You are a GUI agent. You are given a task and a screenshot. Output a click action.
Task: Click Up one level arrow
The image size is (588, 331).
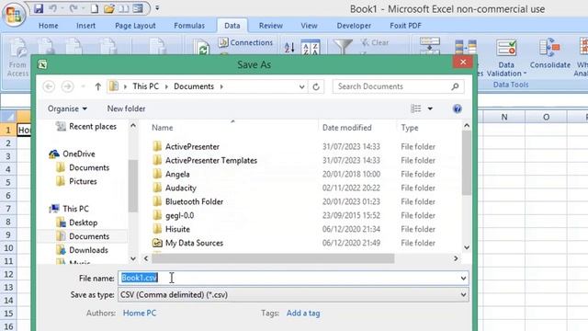click(x=98, y=86)
